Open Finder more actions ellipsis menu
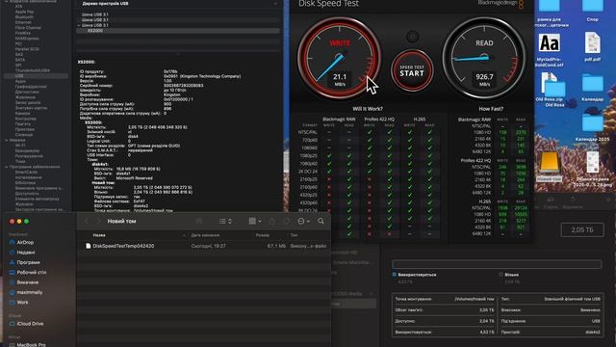 point(303,222)
